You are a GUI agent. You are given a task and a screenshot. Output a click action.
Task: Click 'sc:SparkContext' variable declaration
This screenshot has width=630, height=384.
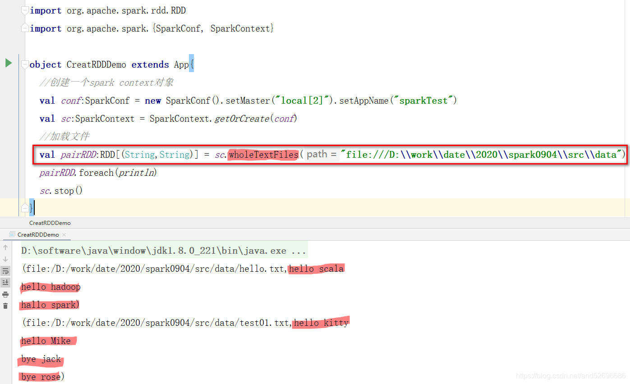[x=98, y=119]
